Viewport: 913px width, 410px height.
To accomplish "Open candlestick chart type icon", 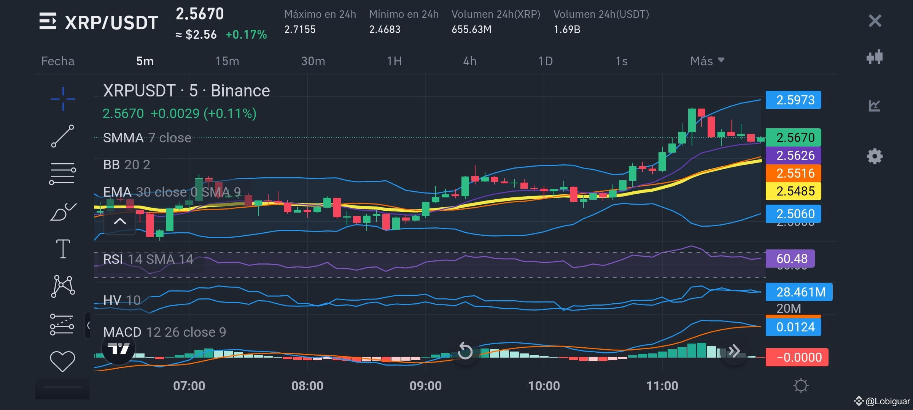I will click(x=874, y=58).
